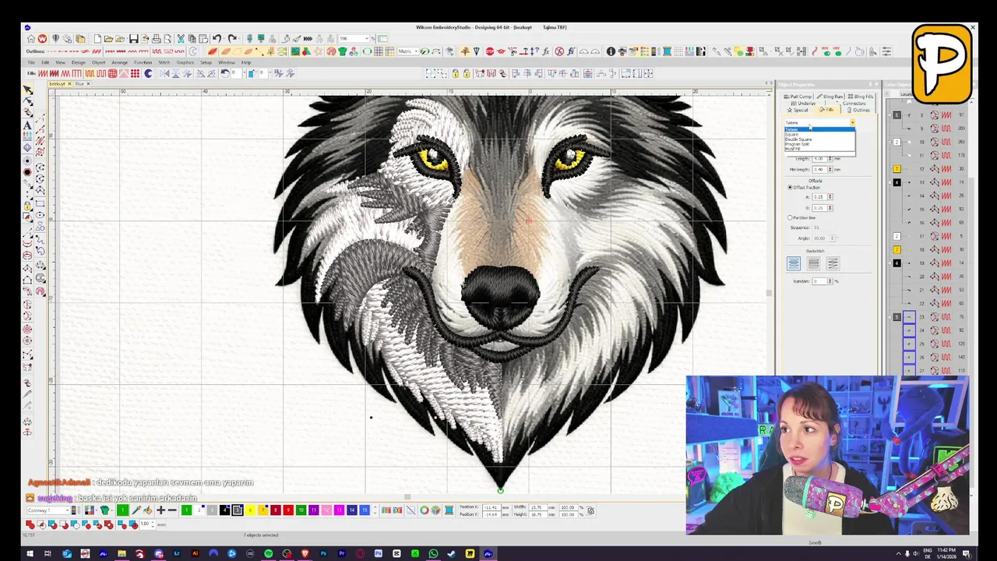The width and height of the screenshot is (997, 561).
Task: Select the arrow Select Object tool
Action: click(x=28, y=90)
